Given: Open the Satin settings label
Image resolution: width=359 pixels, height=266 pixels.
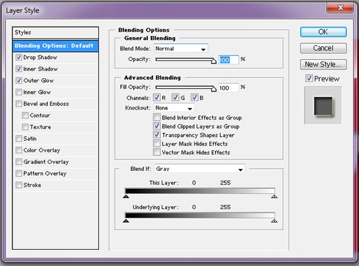Looking at the screenshot, I should coord(30,139).
